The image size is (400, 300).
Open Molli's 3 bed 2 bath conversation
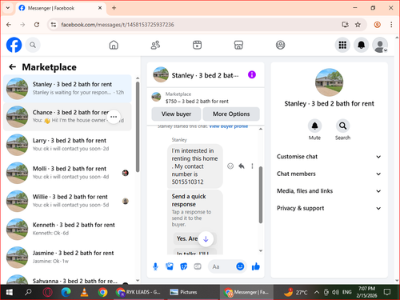tap(67, 173)
